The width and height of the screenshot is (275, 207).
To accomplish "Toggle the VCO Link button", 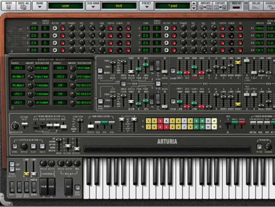I will coord(123,83).
